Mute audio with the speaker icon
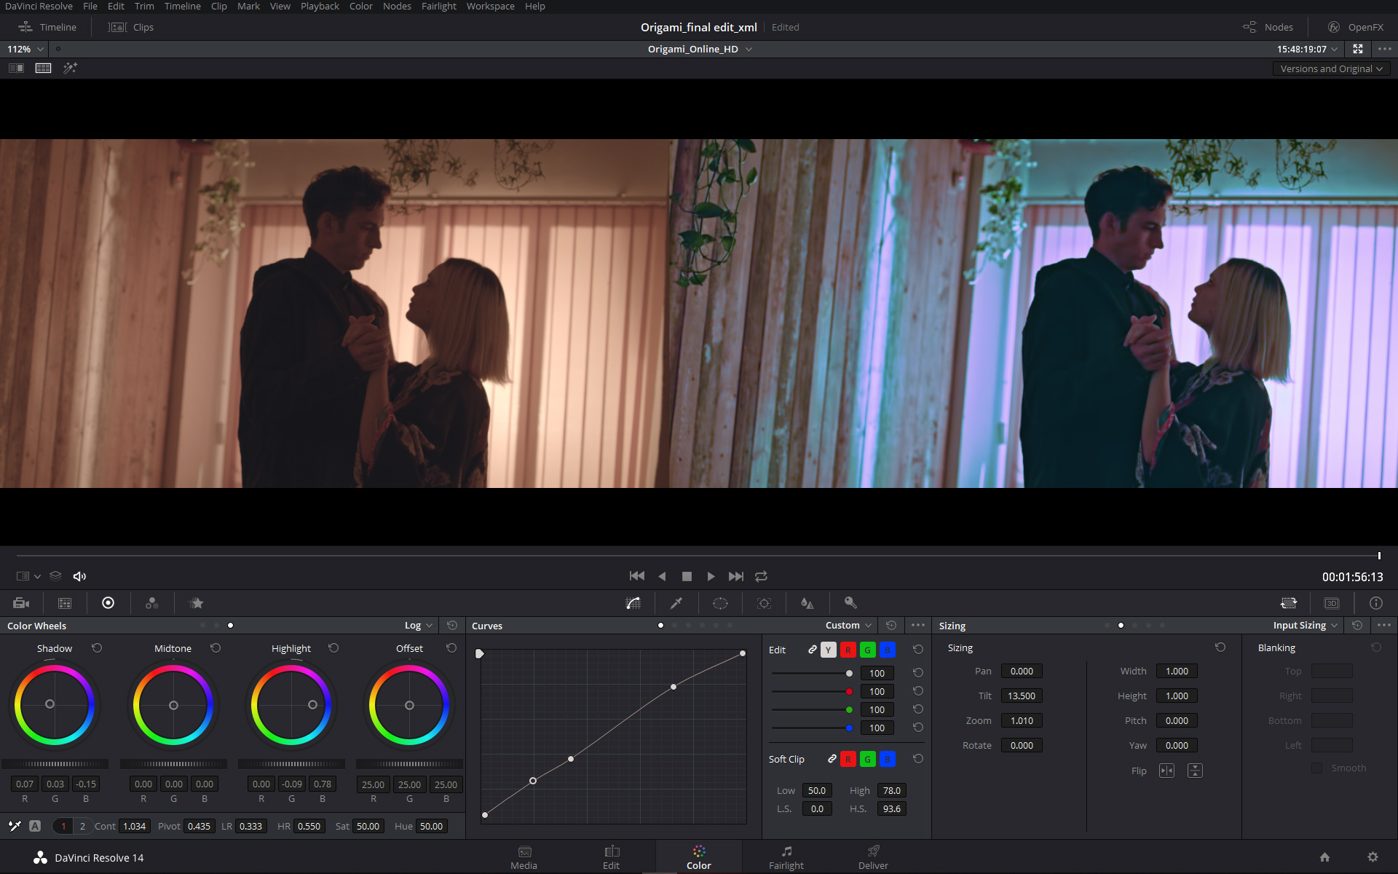The height and width of the screenshot is (874, 1398). (79, 576)
